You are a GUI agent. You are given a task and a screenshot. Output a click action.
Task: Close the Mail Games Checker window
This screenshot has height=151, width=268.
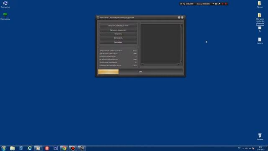182,18
